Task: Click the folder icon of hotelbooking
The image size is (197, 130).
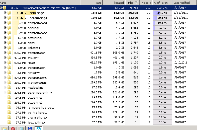Action: [9, 88]
